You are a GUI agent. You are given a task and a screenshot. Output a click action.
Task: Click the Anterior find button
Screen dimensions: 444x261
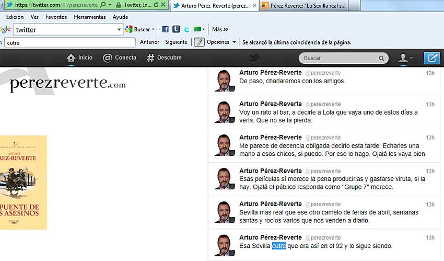[x=150, y=42]
